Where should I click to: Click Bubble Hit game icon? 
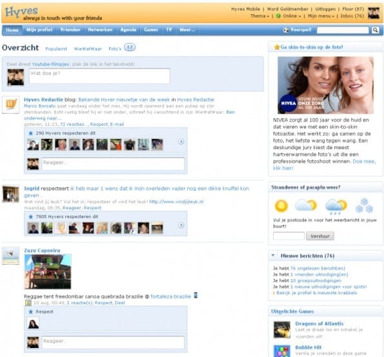point(282,351)
